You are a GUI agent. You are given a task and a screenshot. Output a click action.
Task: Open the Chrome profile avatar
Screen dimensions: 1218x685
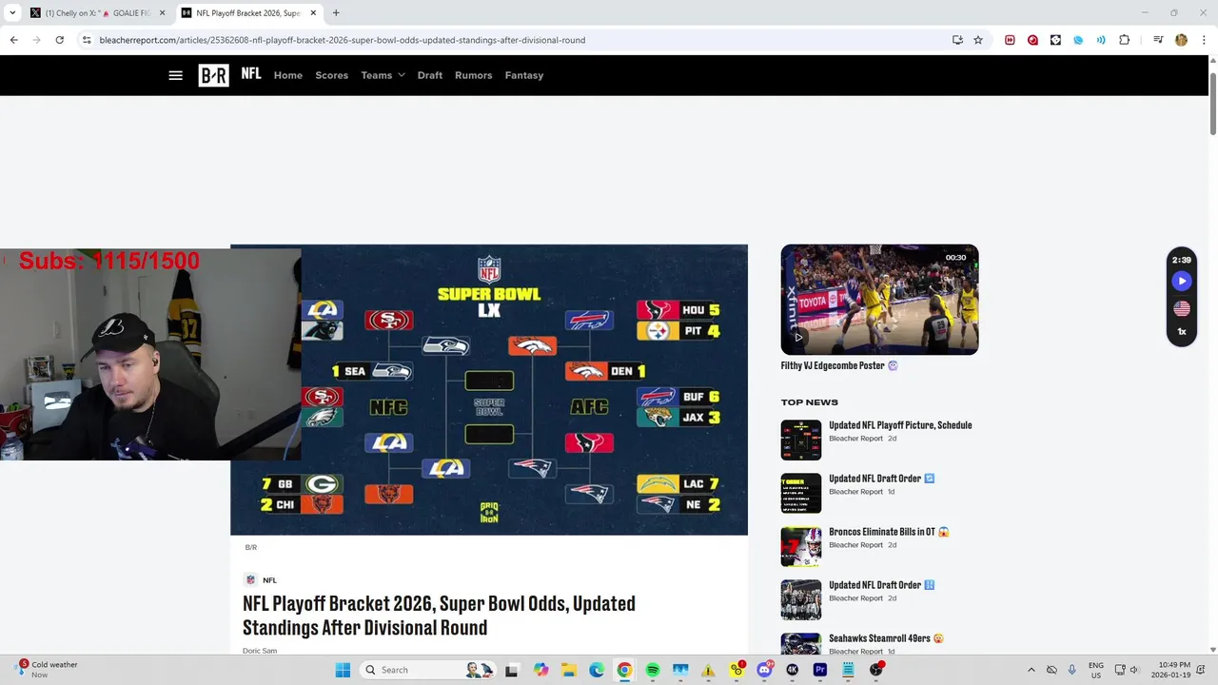[1181, 40]
